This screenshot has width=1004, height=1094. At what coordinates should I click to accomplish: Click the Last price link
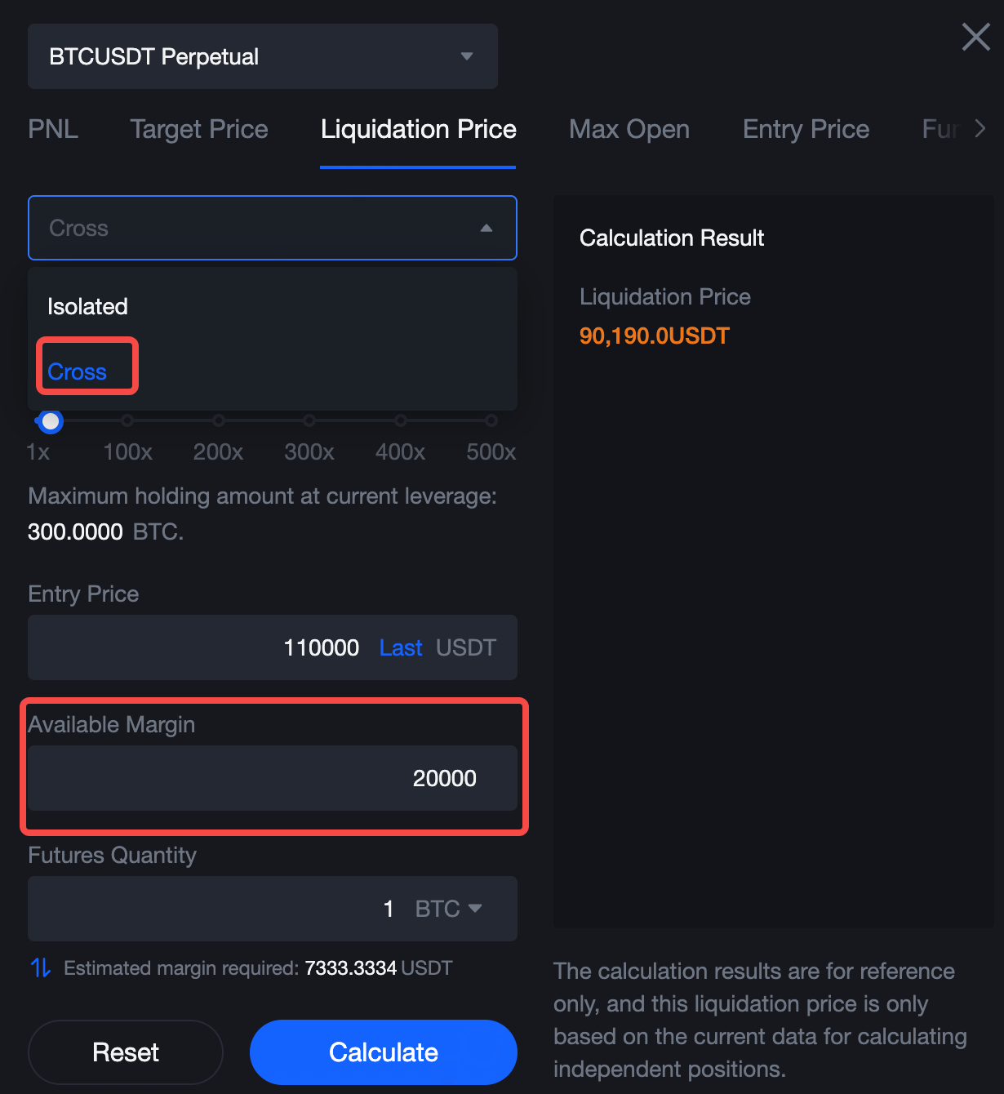point(401,647)
